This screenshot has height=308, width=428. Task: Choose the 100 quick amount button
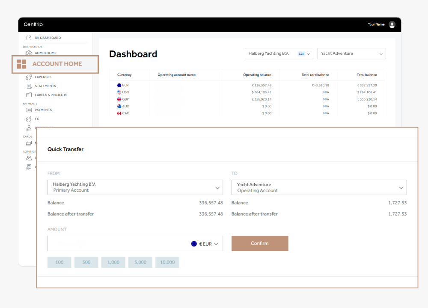pos(59,262)
